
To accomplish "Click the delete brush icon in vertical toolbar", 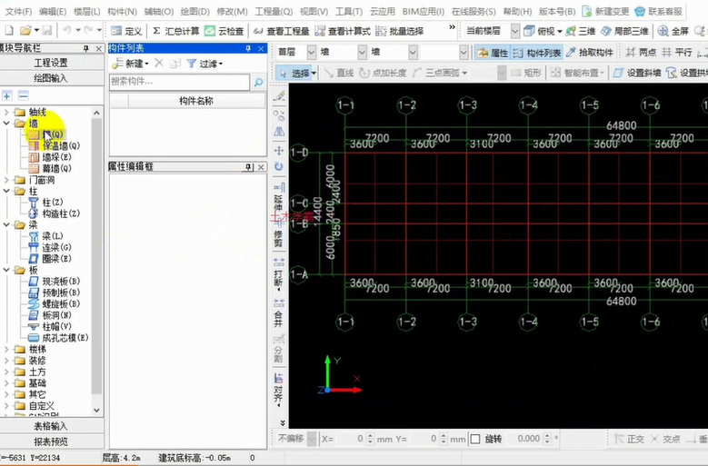I will pyautogui.click(x=279, y=96).
